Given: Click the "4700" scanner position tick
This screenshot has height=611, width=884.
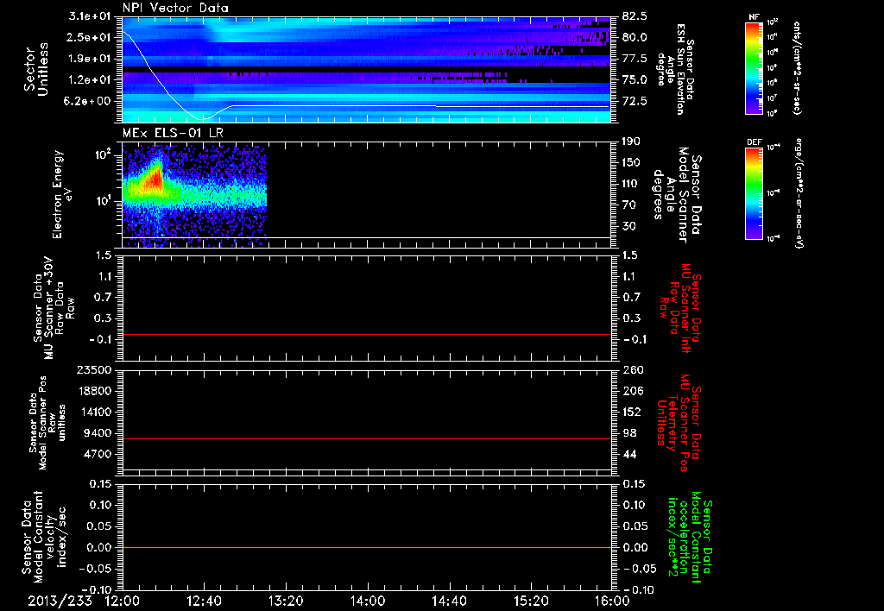Looking at the screenshot, I should point(98,454).
